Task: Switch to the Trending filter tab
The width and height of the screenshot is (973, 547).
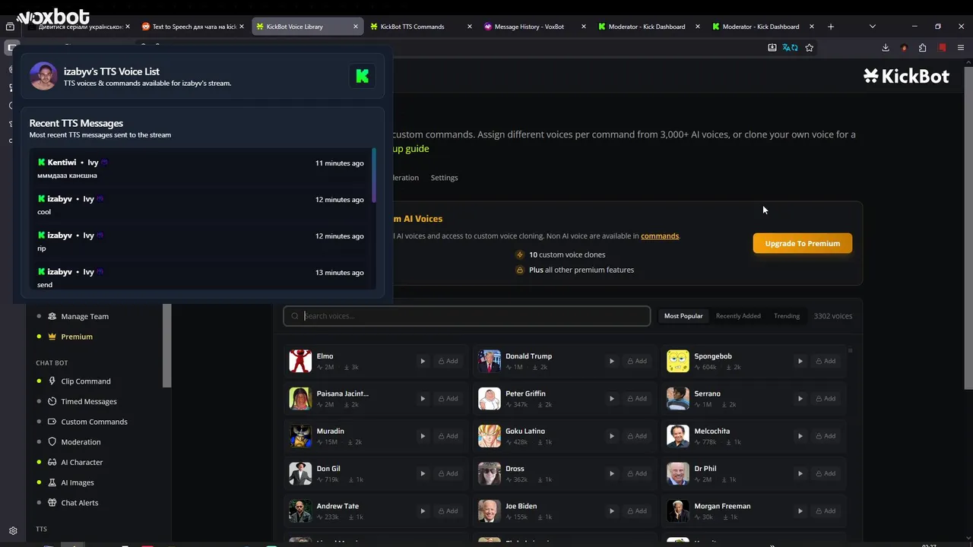Action: tap(787, 316)
